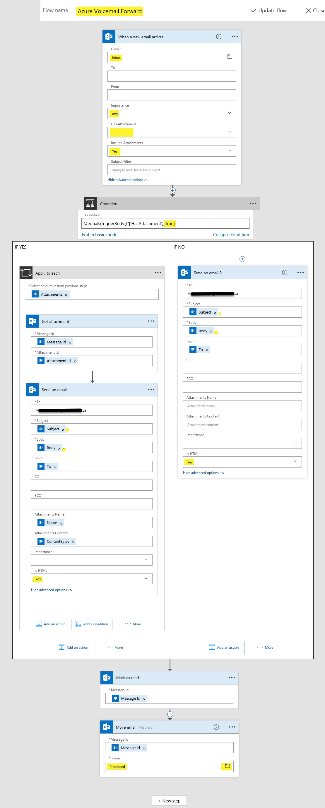Open Importance dropdown in Send an email 2
The image size is (325, 808).
pyautogui.click(x=242, y=443)
